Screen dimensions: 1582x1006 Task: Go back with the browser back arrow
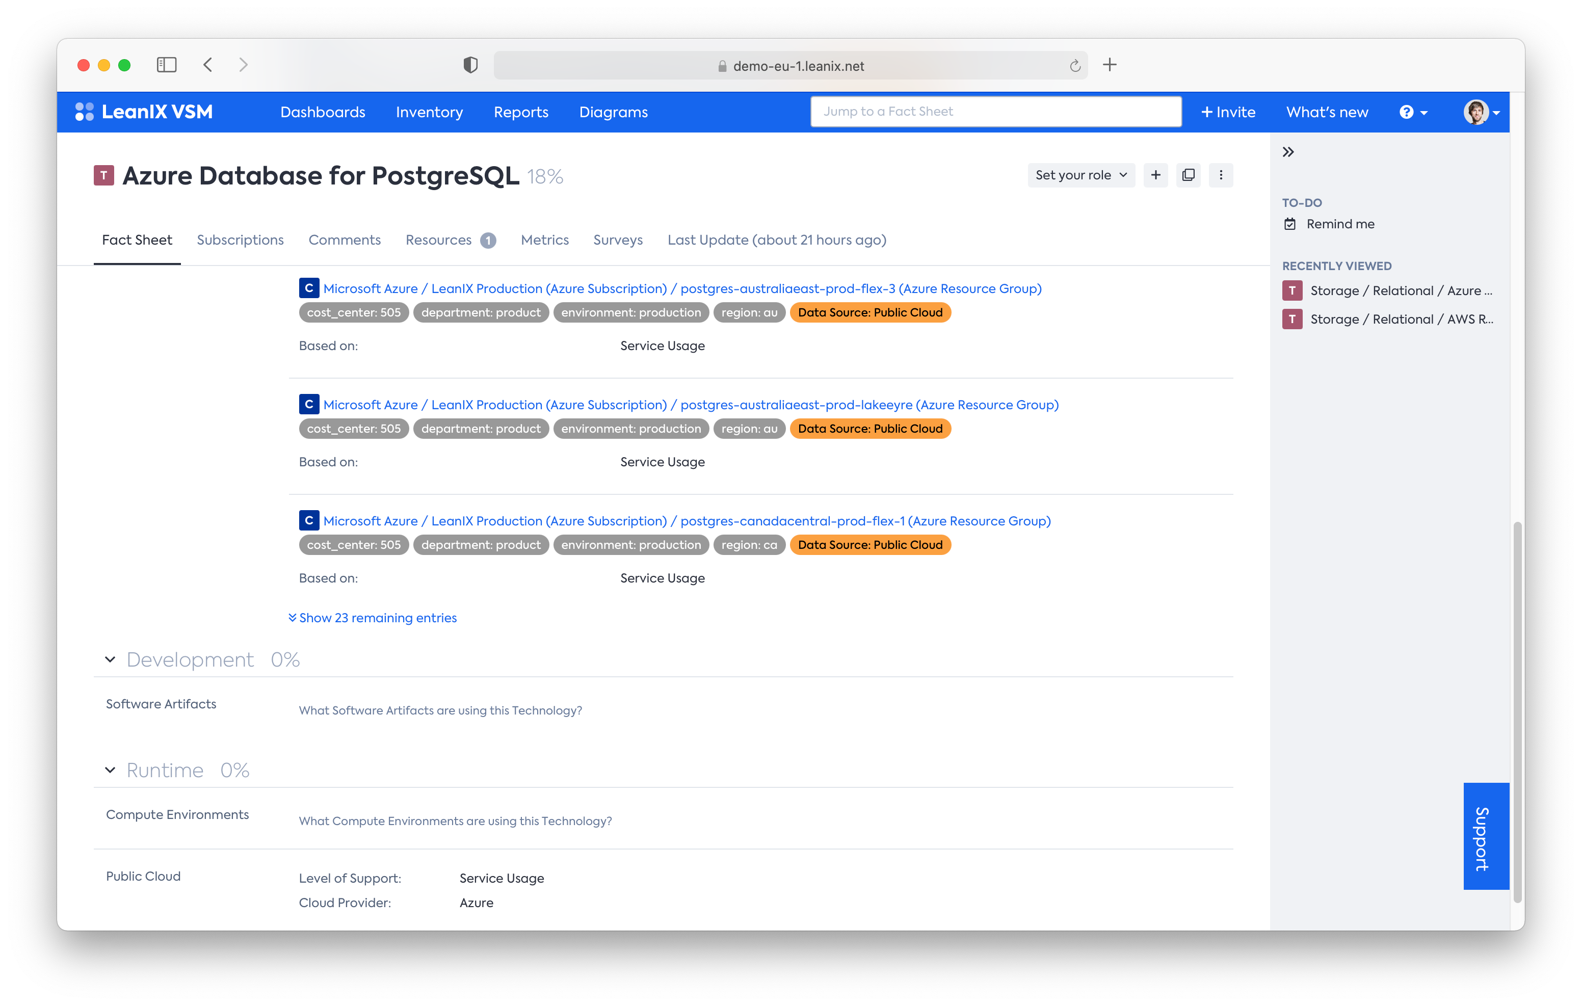point(207,64)
